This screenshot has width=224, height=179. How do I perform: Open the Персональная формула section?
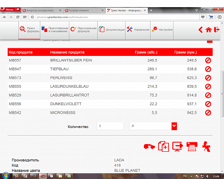click(83, 30)
